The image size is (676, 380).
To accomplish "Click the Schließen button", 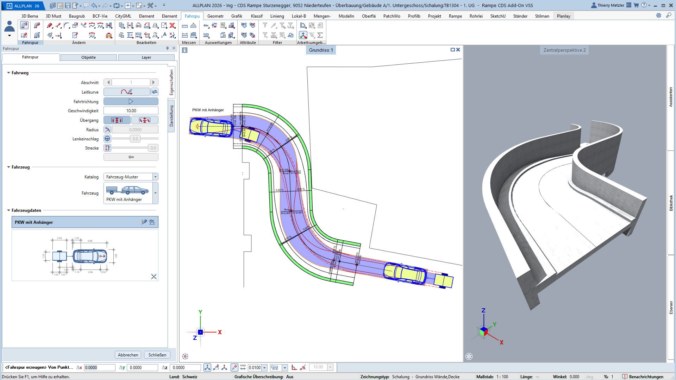I will point(157,355).
